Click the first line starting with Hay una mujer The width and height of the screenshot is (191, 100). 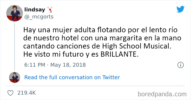100,30
